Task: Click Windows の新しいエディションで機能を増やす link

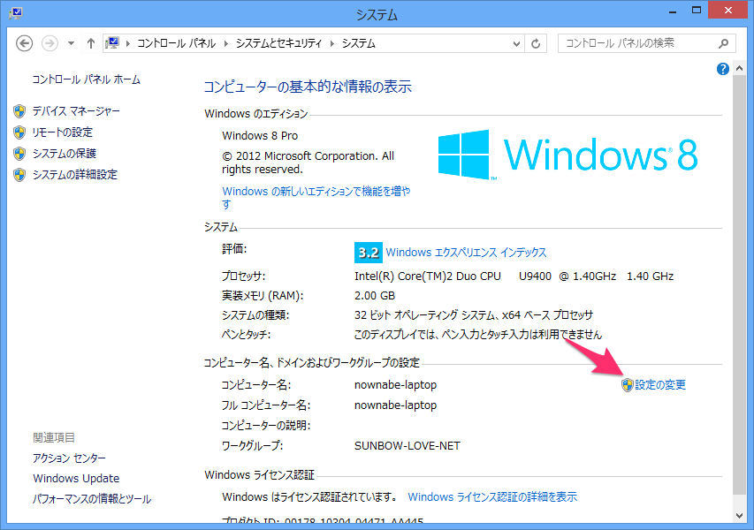Action: (316, 198)
